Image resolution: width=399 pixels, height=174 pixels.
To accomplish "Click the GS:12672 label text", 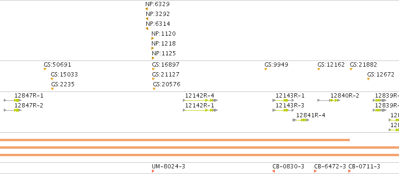I will [x=381, y=75].
